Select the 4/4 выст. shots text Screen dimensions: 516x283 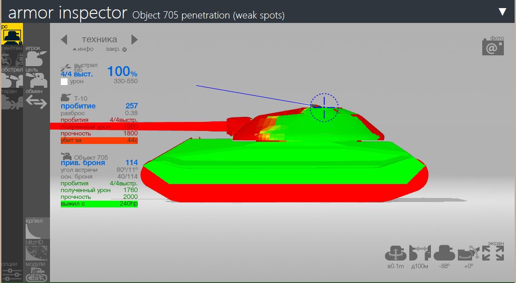click(x=77, y=74)
